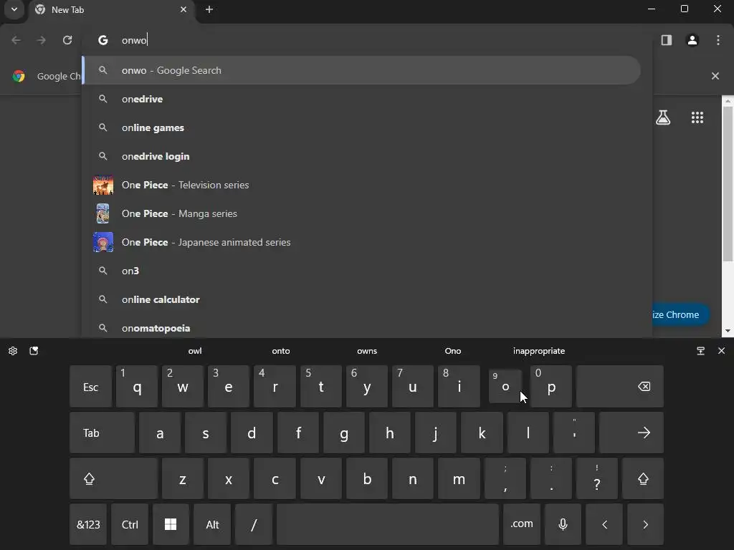Tap the period key
This screenshot has width=734, height=550.
pyautogui.click(x=551, y=478)
